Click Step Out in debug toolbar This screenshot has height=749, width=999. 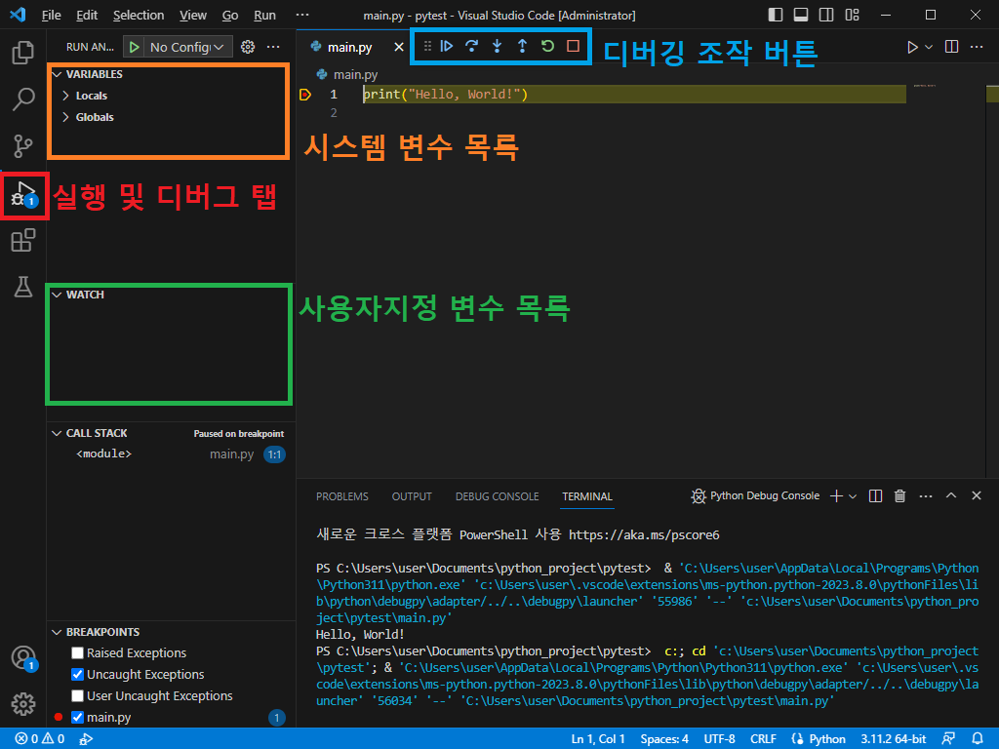pyautogui.click(x=522, y=46)
